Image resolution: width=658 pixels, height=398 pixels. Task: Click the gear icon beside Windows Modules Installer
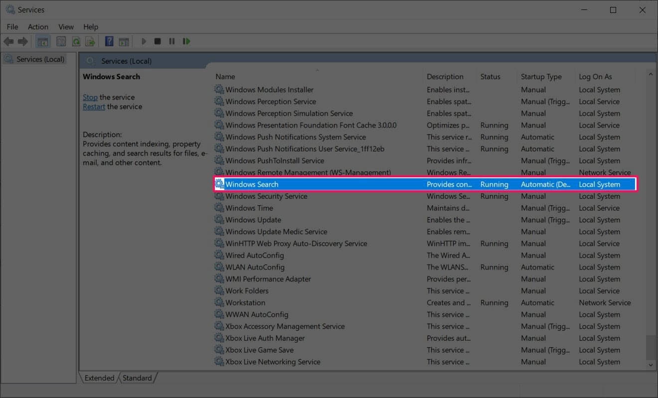(x=219, y=90)
